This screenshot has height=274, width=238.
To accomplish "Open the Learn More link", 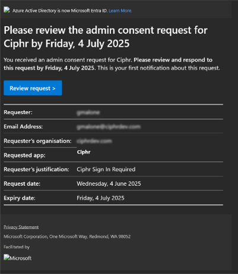I will 120,11.
